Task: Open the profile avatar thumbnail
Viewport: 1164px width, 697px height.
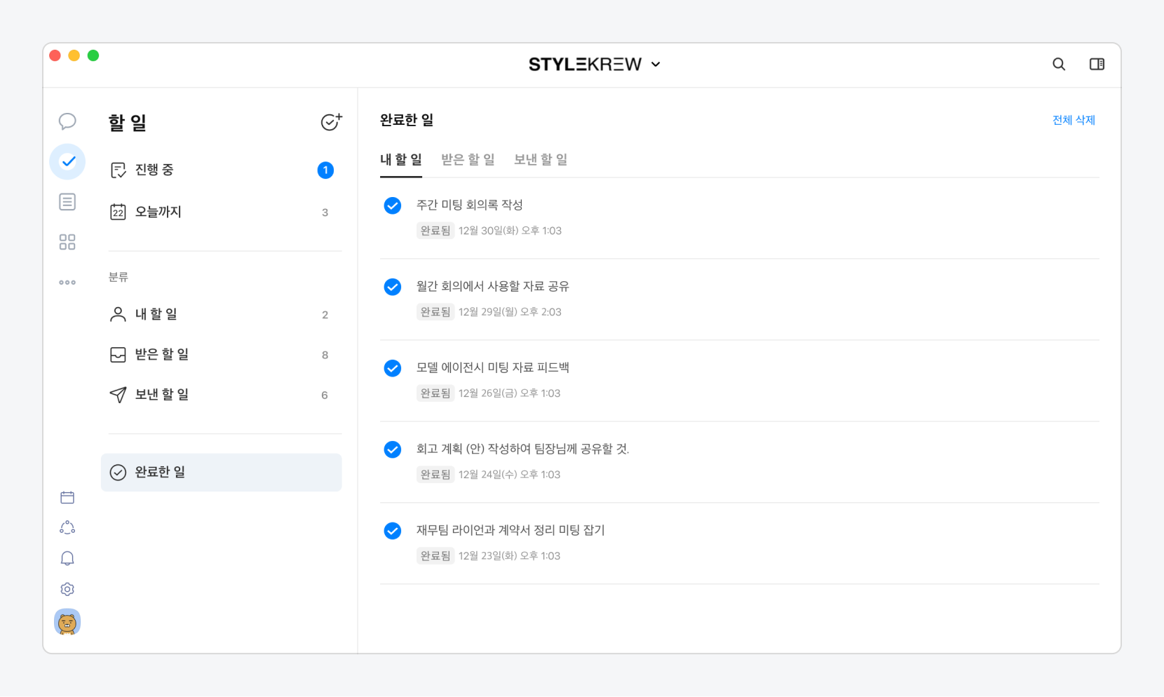Action: [67, 622]
